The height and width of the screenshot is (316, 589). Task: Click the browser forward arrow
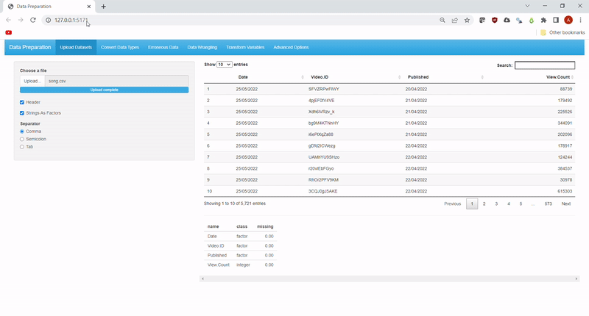[x=21, y=20]
